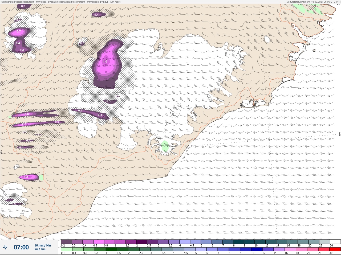Select the white upper legend swatch labeled 30
341x255 pixels.
point(336,242)
